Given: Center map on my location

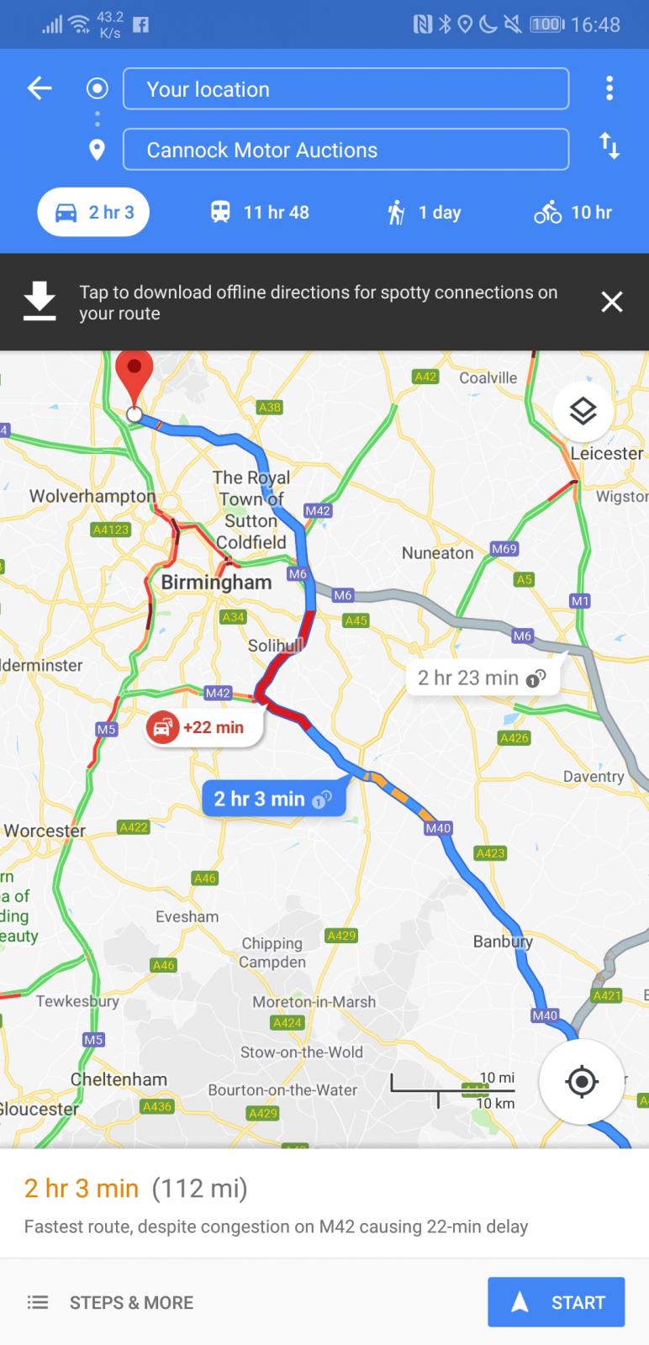Looking at the screenshot, I should point(582,1081).
